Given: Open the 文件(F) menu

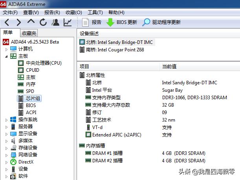Looking at the screenshot, I should click(x=10, y=13).
